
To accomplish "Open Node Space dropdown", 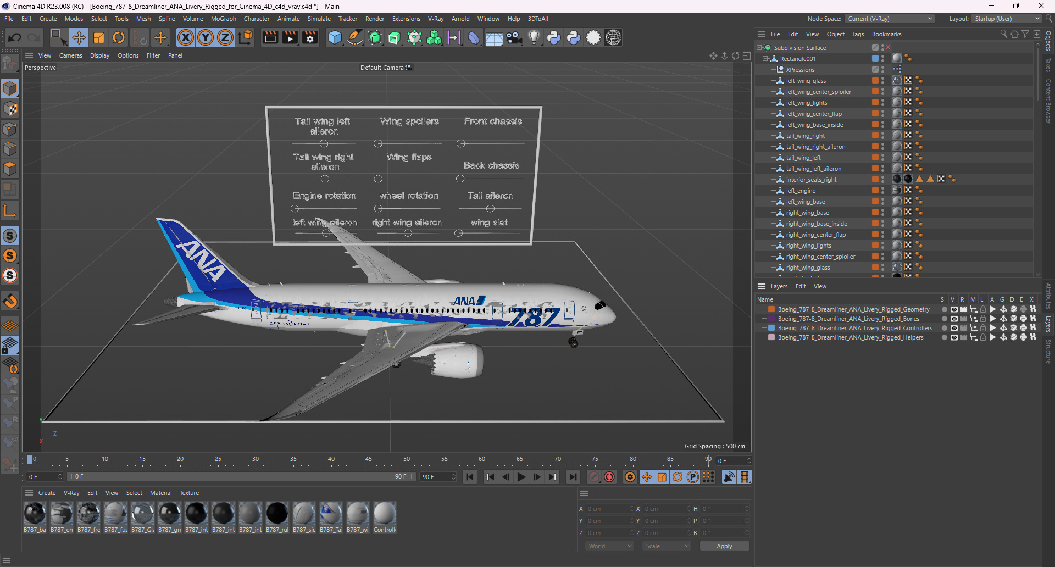I will (889, 19).
